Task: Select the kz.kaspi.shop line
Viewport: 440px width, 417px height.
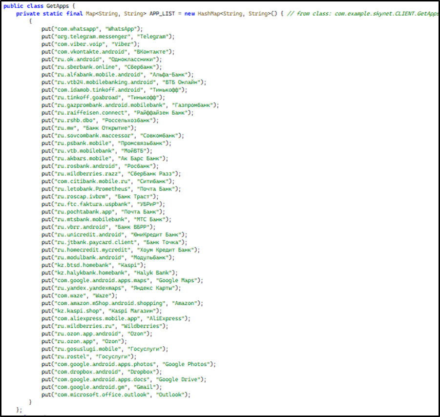Action: (x=102, y=311)
